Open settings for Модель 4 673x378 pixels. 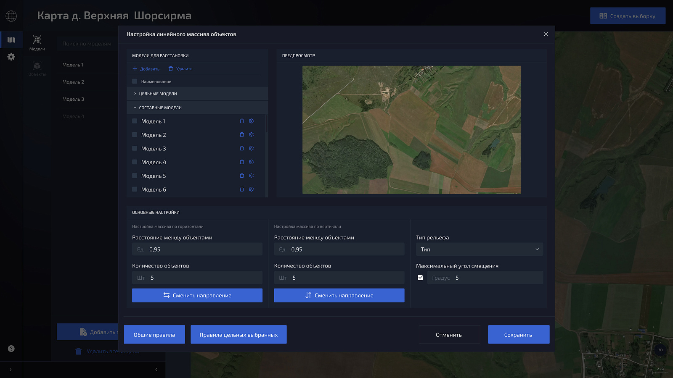(251, 162)
